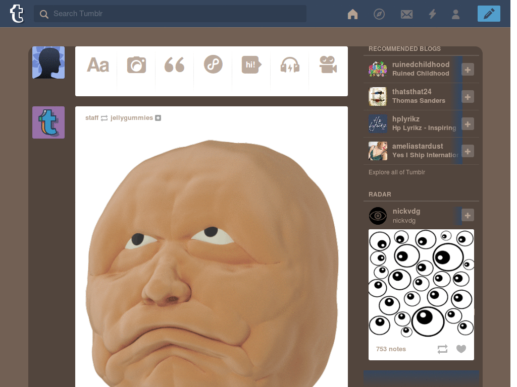Create a new Video post
The image size is (517, 387).
[x=328, y=64]
